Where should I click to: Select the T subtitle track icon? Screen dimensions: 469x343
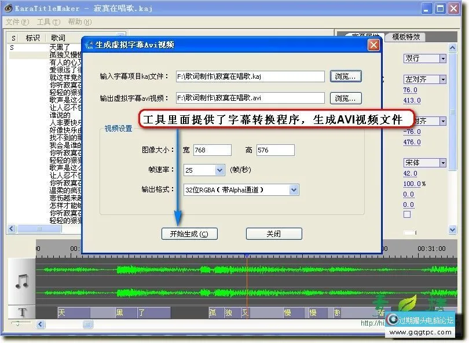tap(21, 312)
